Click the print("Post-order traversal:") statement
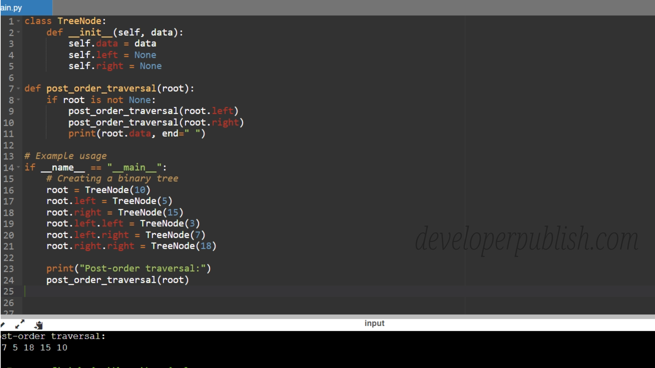Image resolution: width=655 pixels, height=368 pixels. click(x=129, y=269)
